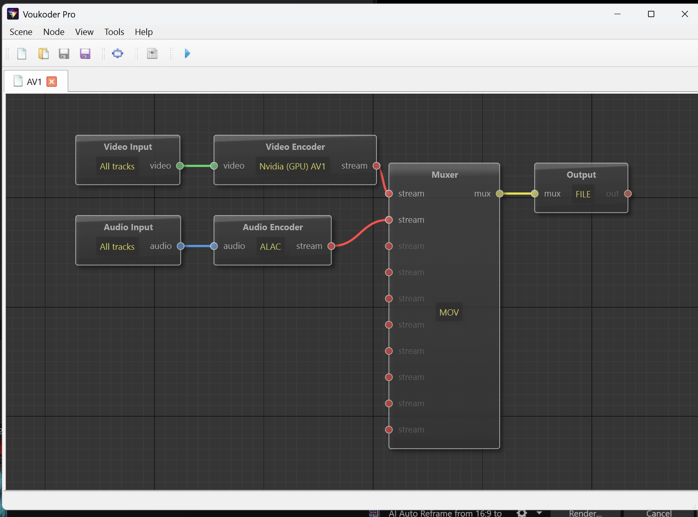Viewport: 698px width, 517px height.
Task: Open the Tools menu
Action: tap(114, 32)
